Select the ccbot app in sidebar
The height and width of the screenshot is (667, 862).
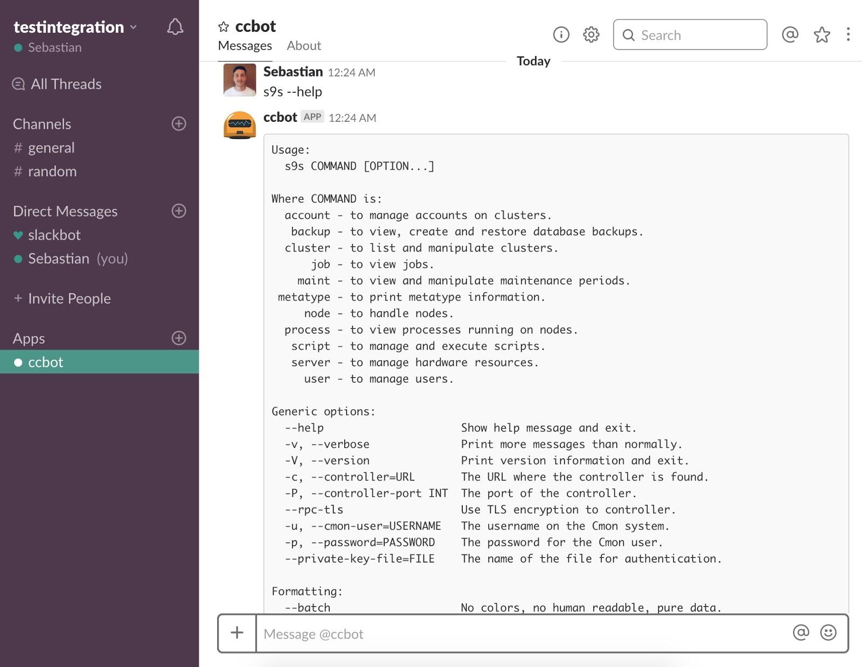[x=99, y=362]
